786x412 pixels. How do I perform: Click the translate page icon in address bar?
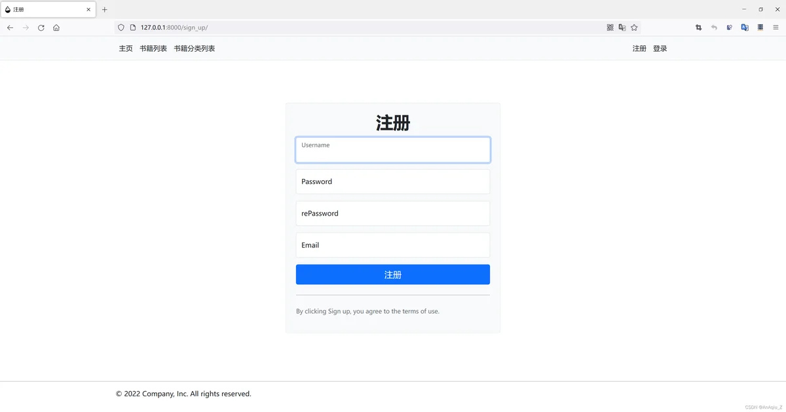622,28
